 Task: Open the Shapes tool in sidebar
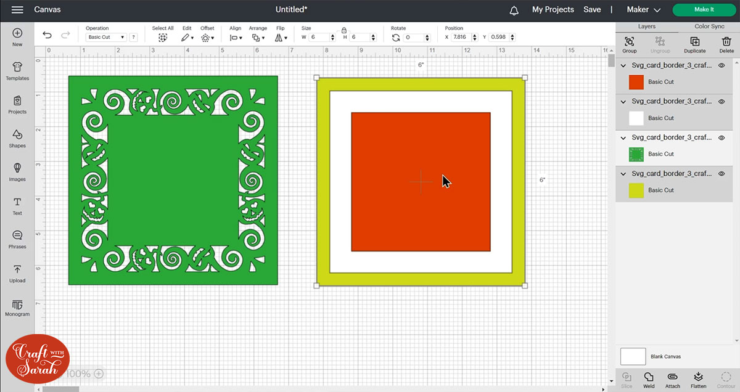[x=17, y=138]
